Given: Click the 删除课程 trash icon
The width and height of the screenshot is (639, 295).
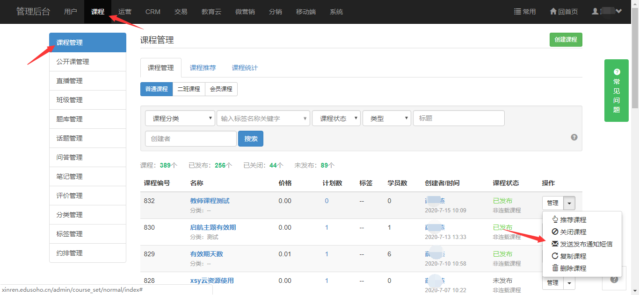Looking at the screenshot, I should tap(555, 268).
